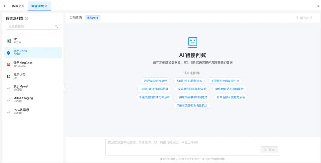Image resolution: width=321 pixels, height=163 pixels.
Task: Click the help icon next to 数据源列表
Action: click(x=27, y=18)
